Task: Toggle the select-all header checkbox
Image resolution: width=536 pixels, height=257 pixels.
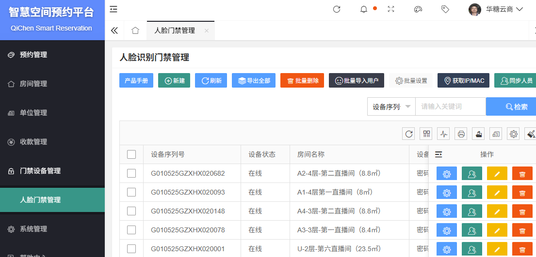Action: (131, 154)
